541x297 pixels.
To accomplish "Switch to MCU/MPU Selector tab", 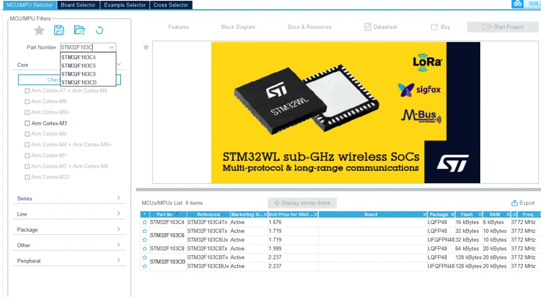I will pos(30,5).
